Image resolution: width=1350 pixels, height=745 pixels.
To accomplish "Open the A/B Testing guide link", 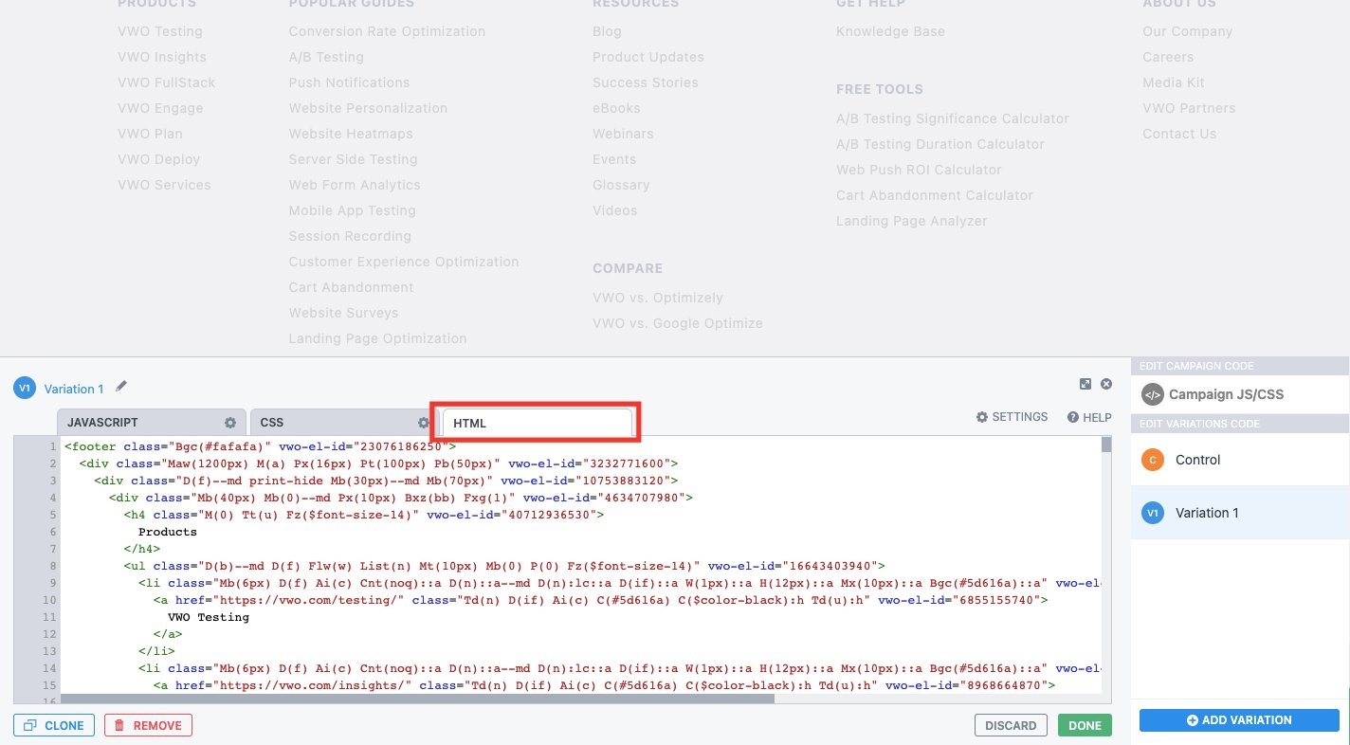I will click(326, 57).
